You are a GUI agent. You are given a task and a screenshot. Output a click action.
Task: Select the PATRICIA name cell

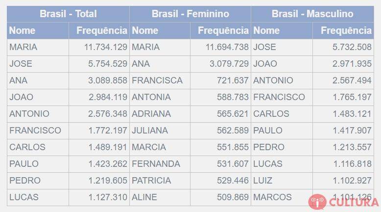(x=160, y=181)
